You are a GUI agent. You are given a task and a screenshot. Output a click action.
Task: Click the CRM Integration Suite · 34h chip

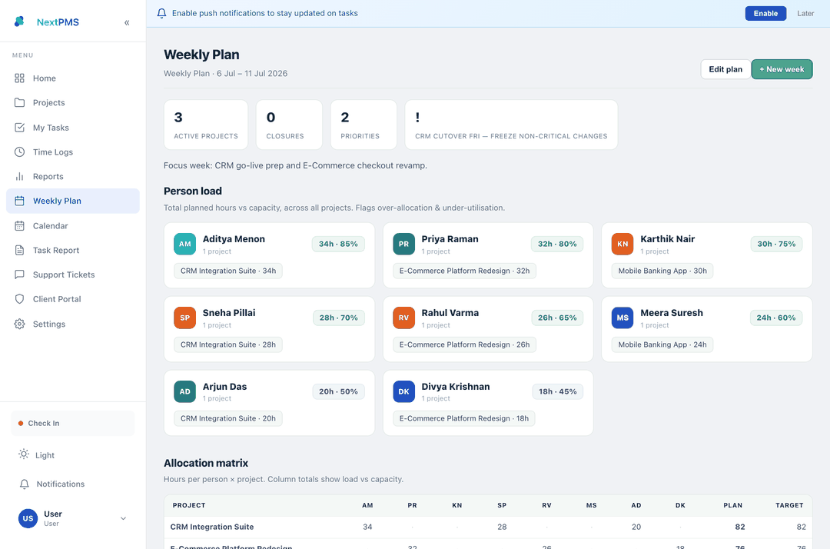pos(228,271)
